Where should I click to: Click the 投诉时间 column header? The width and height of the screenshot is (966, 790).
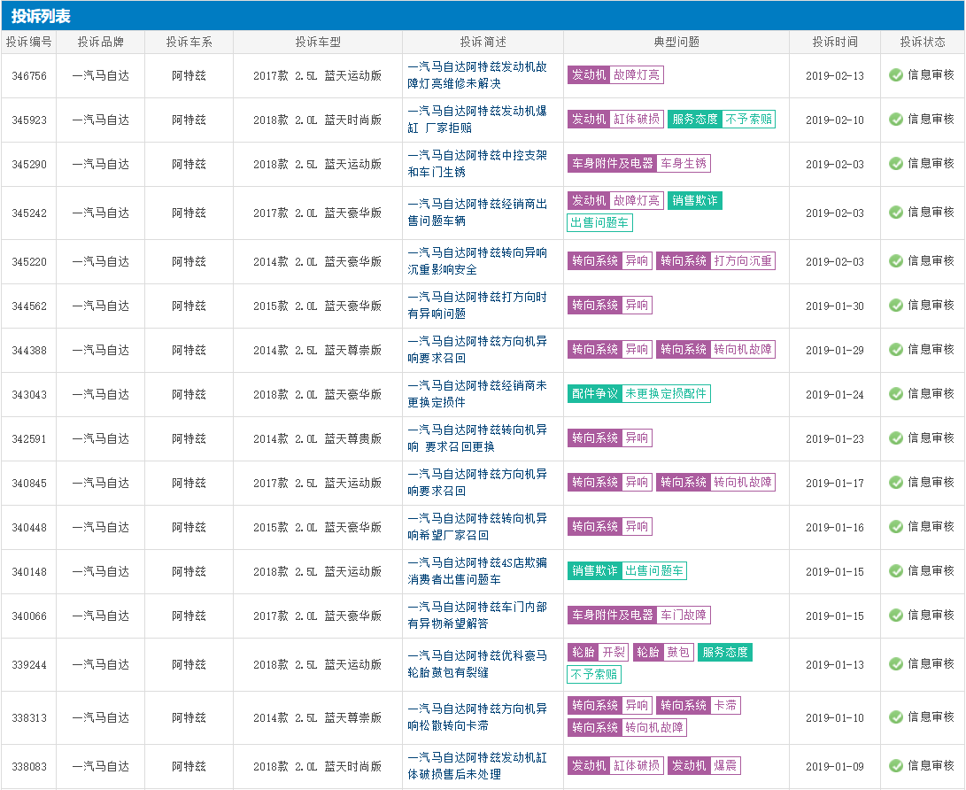click(x=835, y=42)
